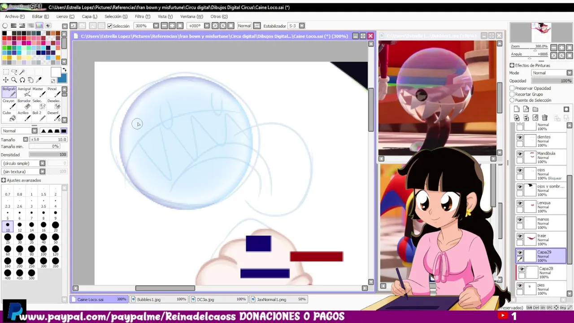The width and height of the screenshot is (574, 323).
Task: Pick the zoom magnifier tool
Action: pos(14,80)
